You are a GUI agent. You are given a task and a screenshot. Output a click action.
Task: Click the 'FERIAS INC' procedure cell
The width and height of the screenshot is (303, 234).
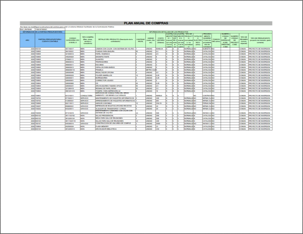tap(207, 104)
